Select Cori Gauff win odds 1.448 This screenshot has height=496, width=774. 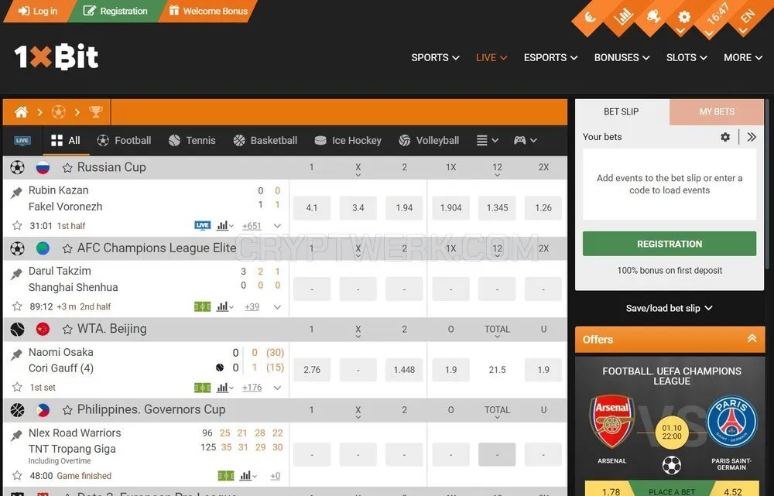(404, 370)
